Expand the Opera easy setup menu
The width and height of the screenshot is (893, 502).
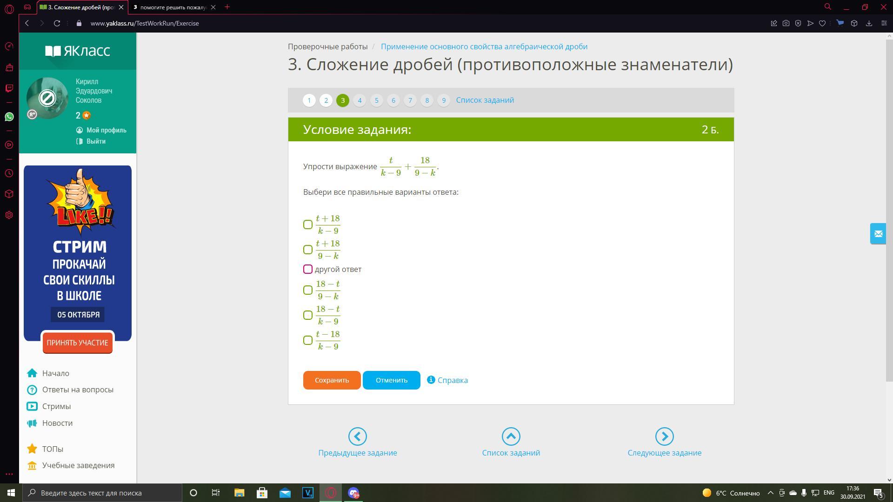click(884, 23)
